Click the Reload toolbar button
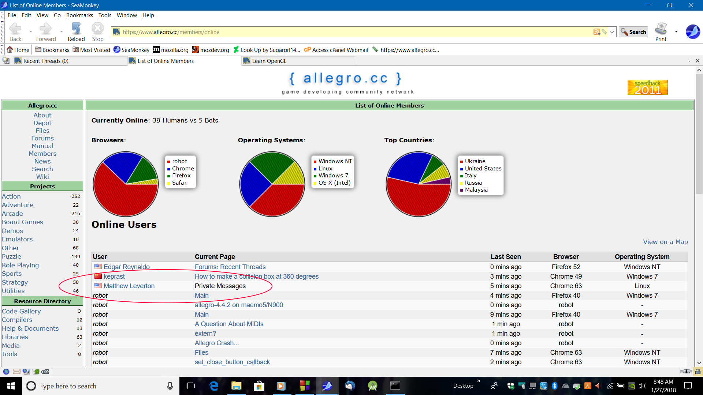The height and width of the screenshot is (395, 703). pyautogui.click(x=76, y=32)
